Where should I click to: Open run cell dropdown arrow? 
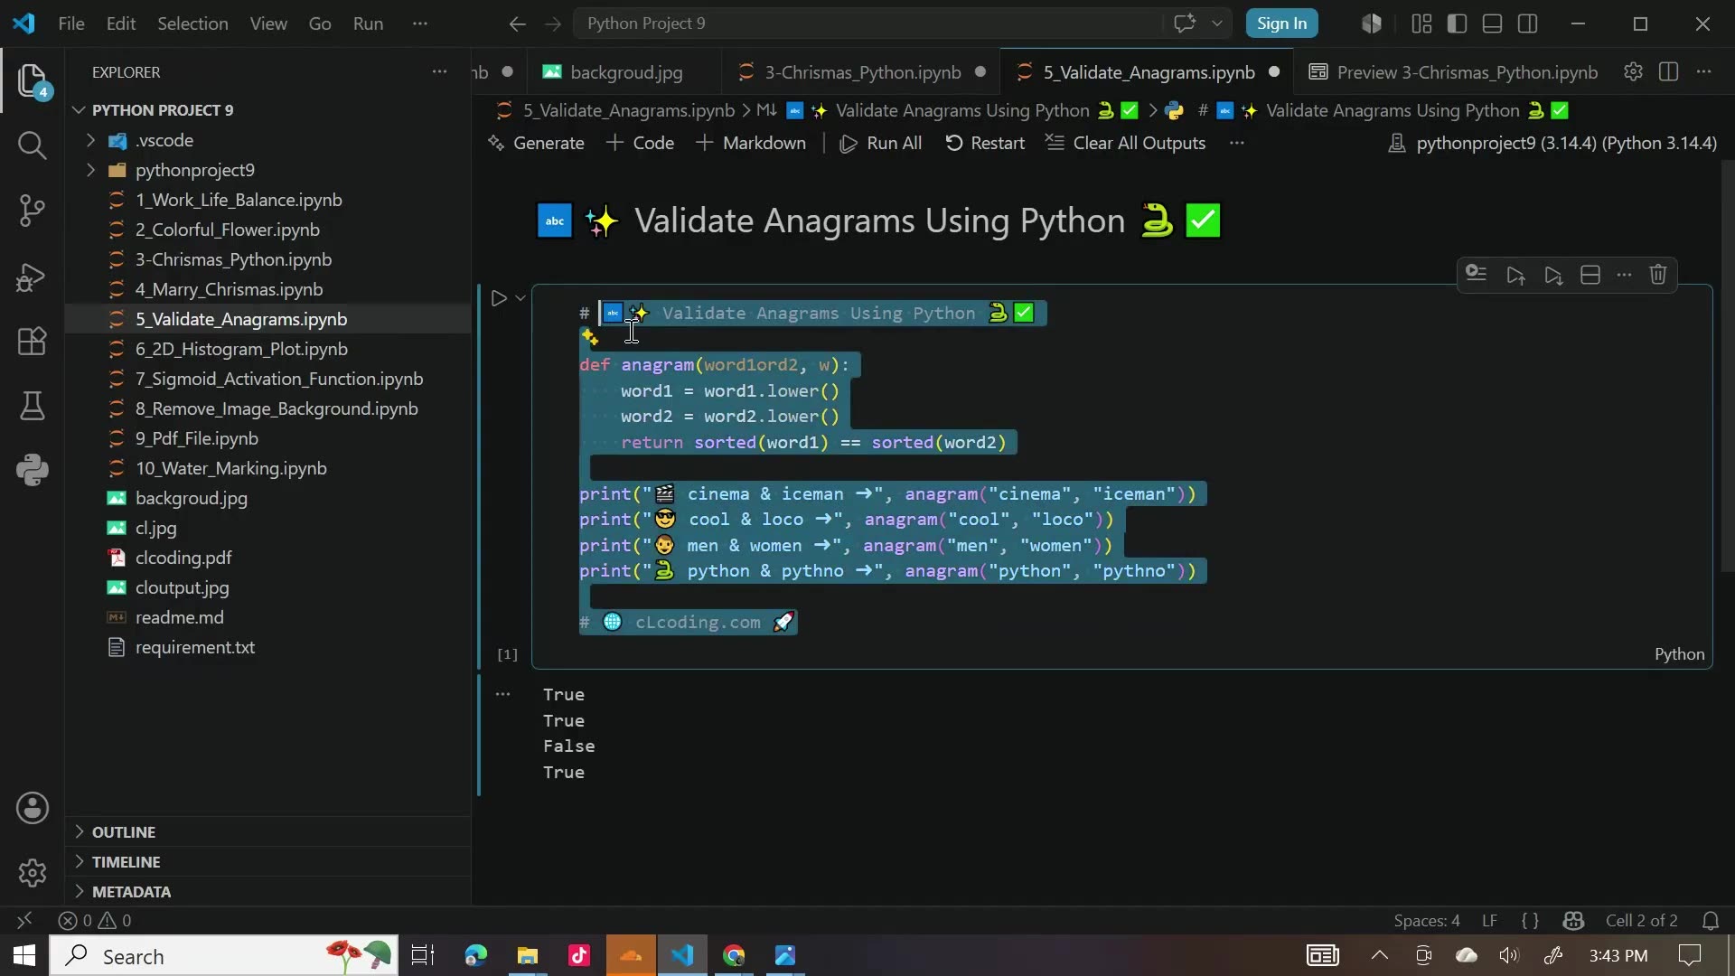tap(520, 298)
